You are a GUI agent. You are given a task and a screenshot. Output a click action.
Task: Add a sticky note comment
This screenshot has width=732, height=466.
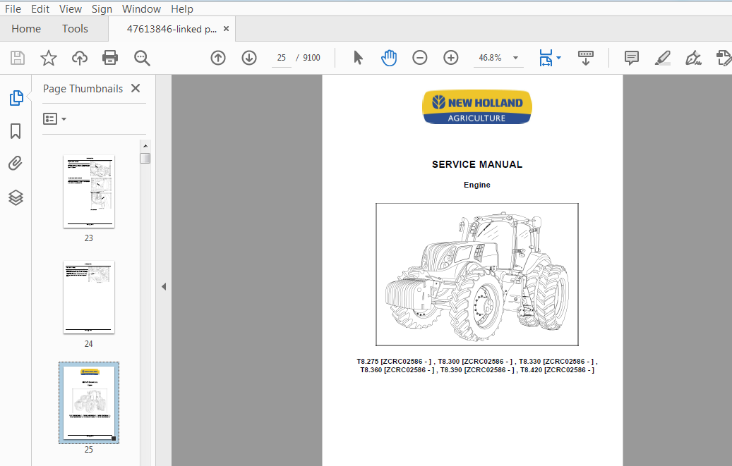click(x=632, y=58)
